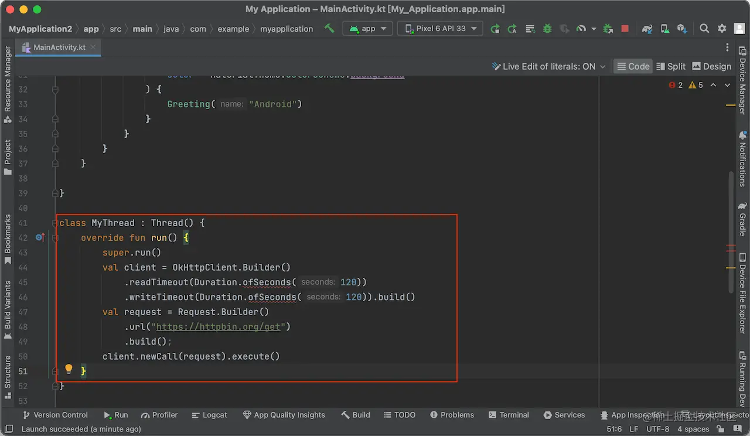Open the Device Manager toolbar icon
Viewport: 750px width, 436px height.
(664, 28)
